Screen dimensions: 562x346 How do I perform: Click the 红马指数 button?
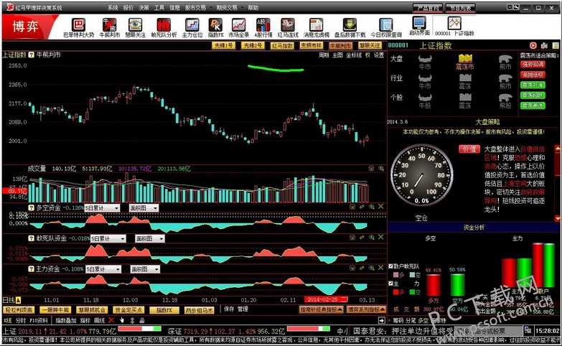(282, 45)
